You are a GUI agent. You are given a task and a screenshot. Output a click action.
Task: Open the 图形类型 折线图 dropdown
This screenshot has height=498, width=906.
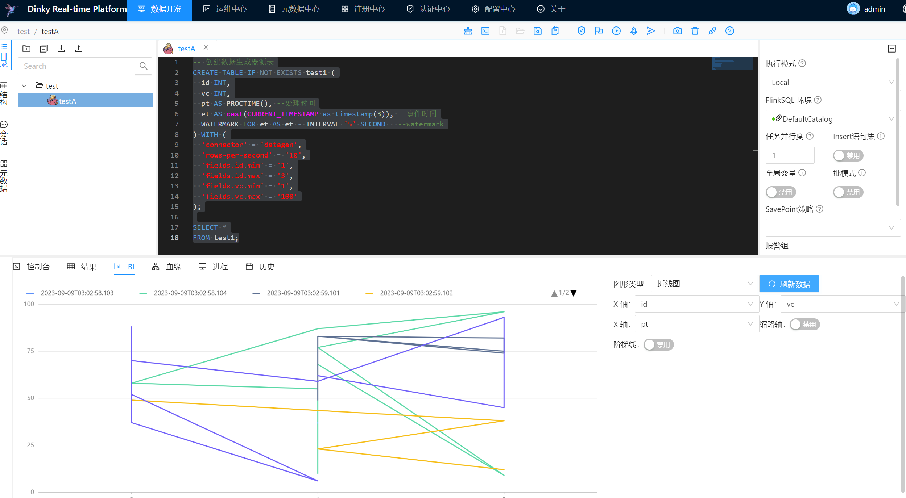pos(705,284)
